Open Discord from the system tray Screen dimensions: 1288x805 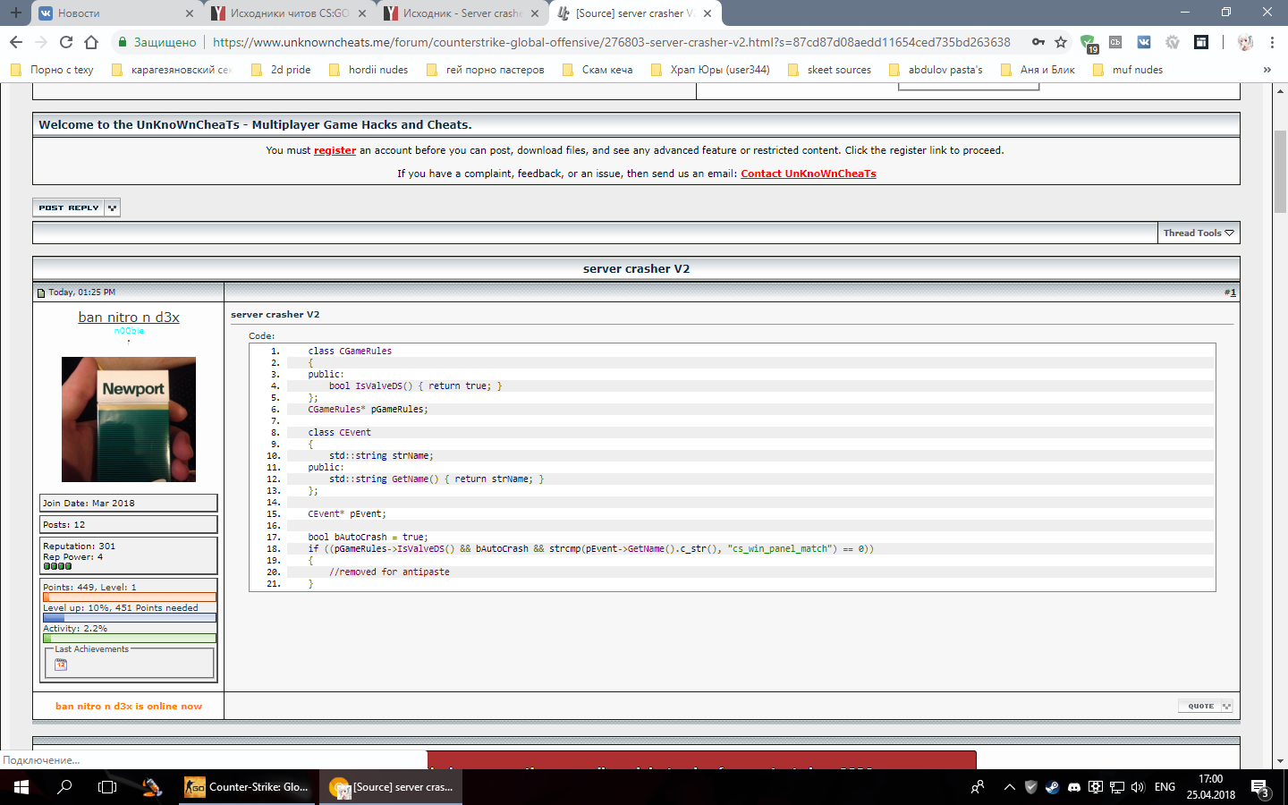point(1073,787)
